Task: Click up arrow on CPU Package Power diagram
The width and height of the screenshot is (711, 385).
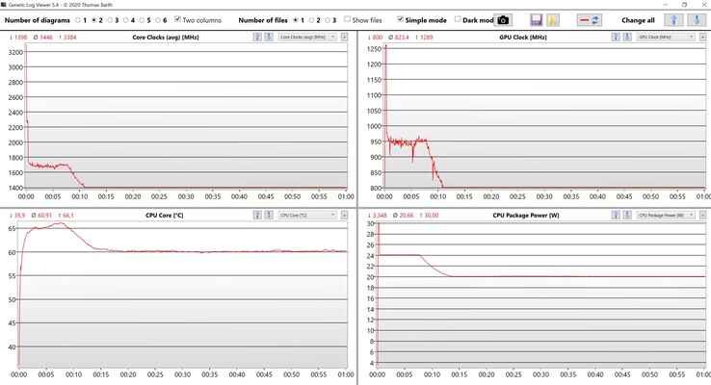Action: coord(617,215)
